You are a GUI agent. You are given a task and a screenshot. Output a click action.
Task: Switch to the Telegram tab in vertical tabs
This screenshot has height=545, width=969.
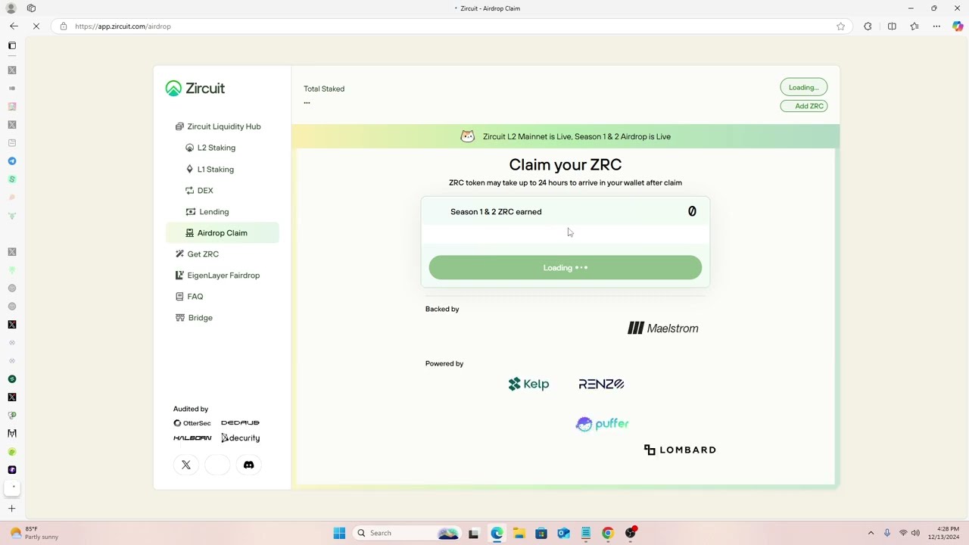(12, 161)
